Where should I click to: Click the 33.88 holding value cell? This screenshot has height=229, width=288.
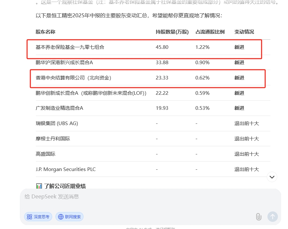click(162, 63)
